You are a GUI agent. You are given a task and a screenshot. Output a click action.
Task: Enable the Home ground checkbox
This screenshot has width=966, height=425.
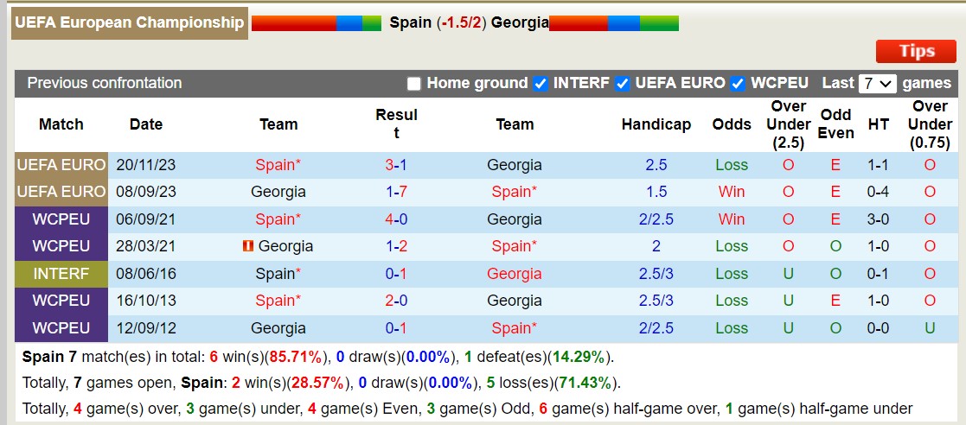pos(414,84)
